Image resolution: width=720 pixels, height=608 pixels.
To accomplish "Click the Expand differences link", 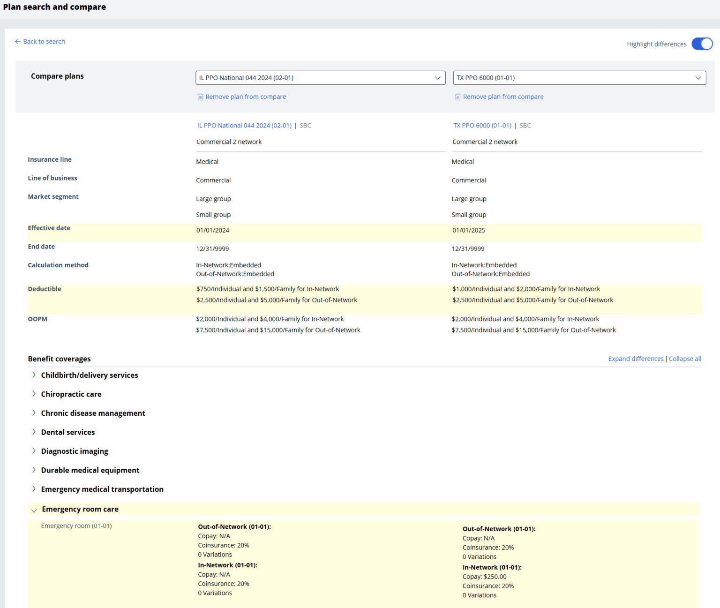I will point(636,359).
